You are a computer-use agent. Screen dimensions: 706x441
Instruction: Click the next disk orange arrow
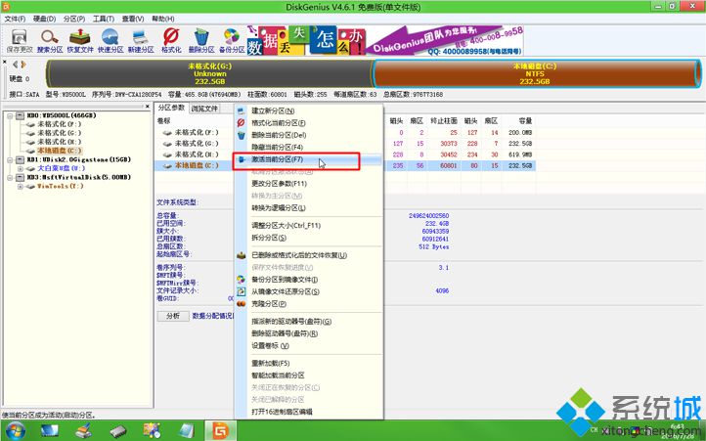tap(23, 65)
